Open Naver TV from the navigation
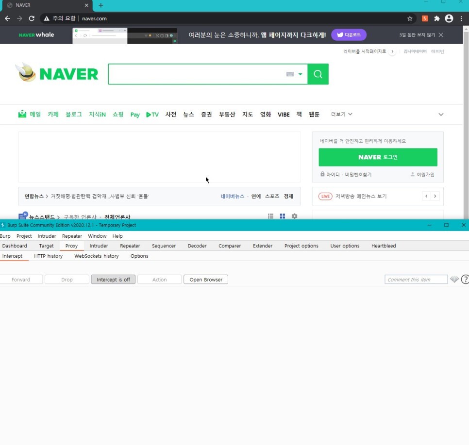Image resolution: width=469 pixels, height=445 pixels. pos(152,115)
